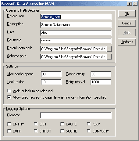Confirm settings with the Ok button
139x141 pixels.
(127, 14)
